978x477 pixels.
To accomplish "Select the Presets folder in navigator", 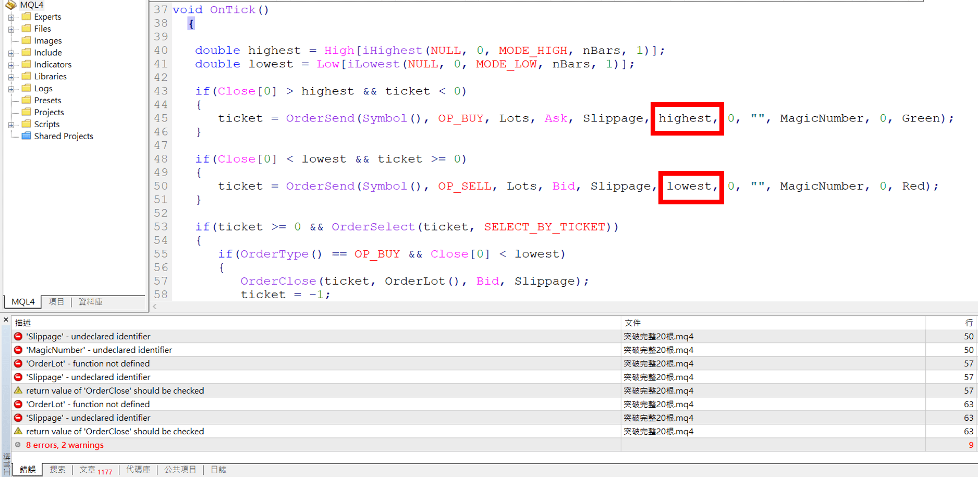I will (x=47, y=100).
